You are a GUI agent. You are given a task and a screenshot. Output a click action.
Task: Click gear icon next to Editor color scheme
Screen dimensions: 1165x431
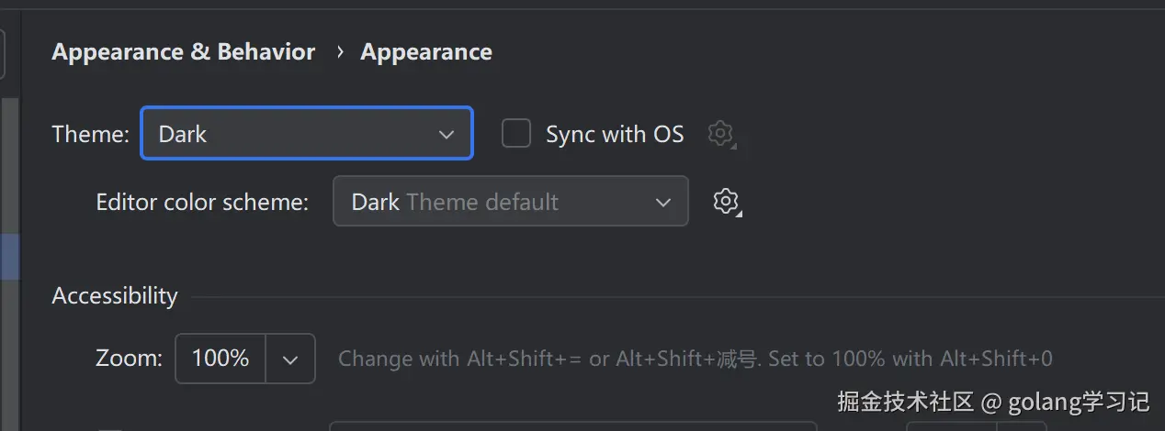pyautogui.click(x=726, y=201)
